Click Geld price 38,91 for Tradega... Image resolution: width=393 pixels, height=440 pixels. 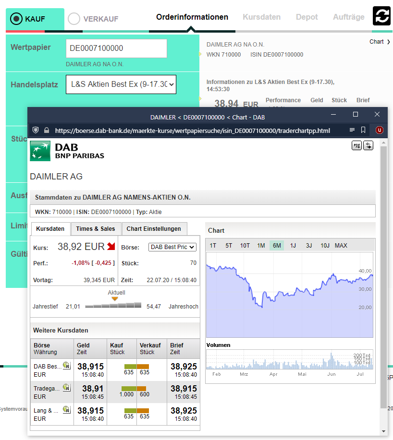tap(93, 389)
